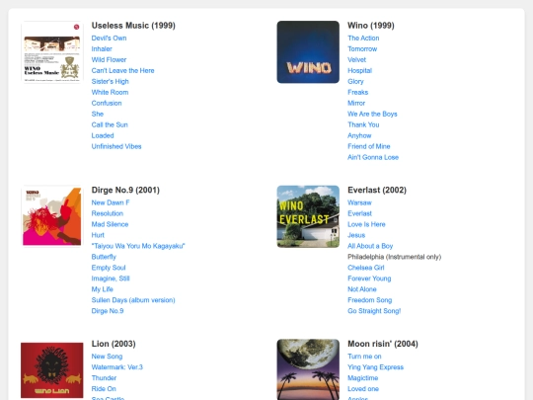The image size is (533, 400).
Task: Go to the Loaded song page
Action: (103, 135)
